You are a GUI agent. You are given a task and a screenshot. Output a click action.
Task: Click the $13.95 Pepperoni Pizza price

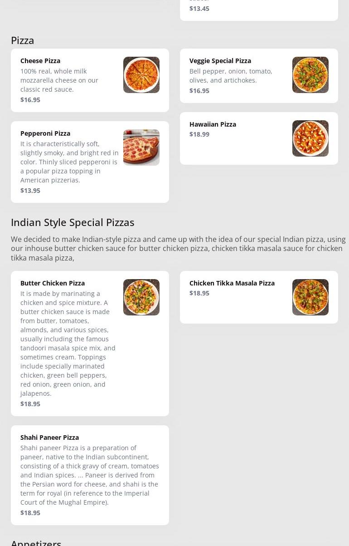30,191
